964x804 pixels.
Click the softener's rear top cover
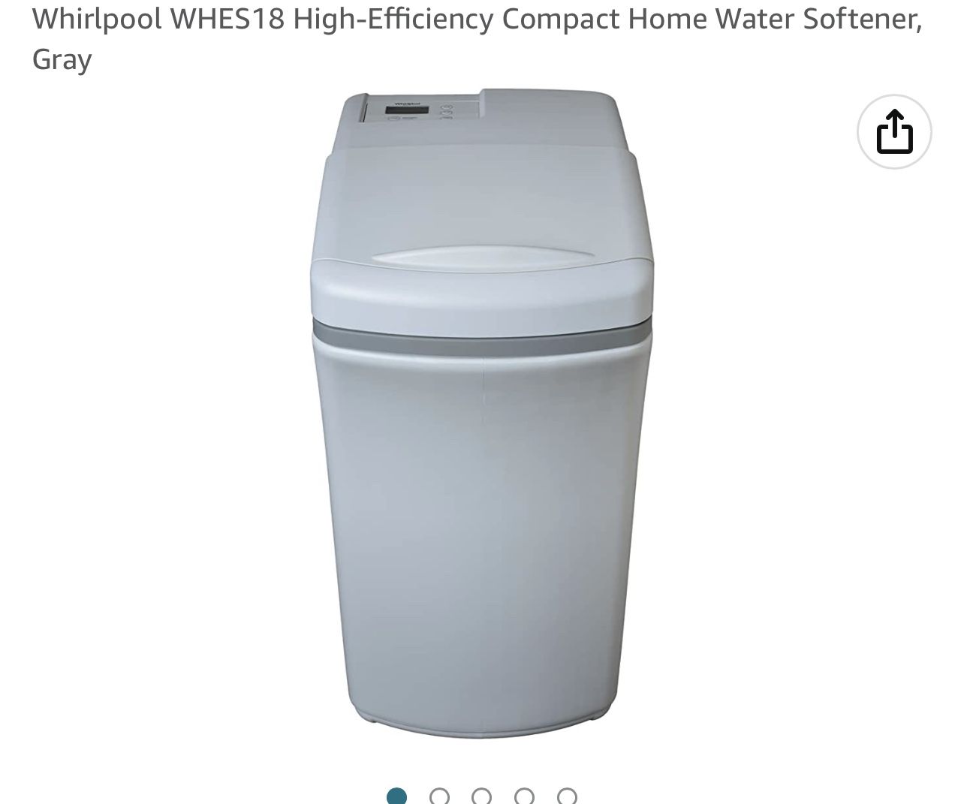553,118
